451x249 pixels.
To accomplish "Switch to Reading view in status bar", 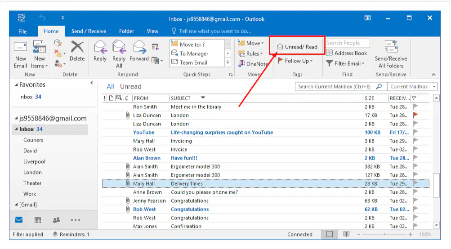I will (x=346, y=234).
